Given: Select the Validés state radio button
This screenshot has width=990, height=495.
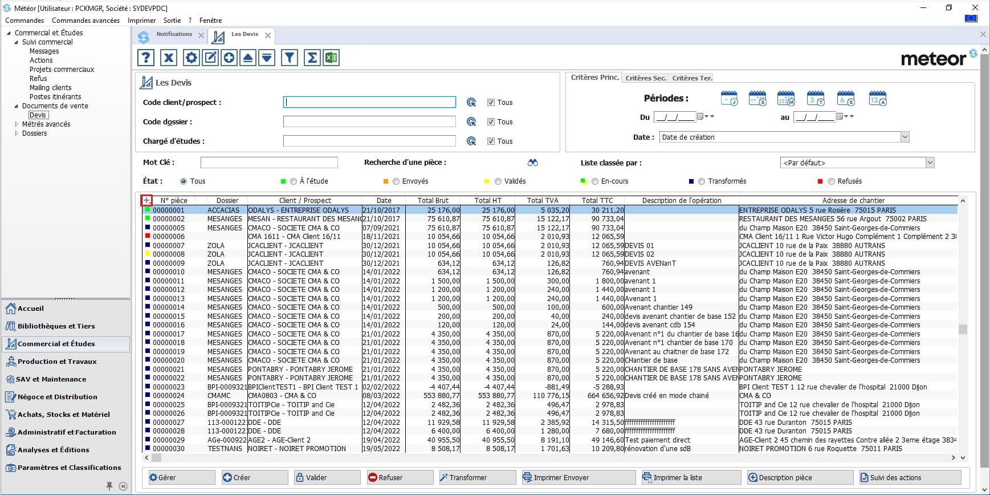Looking at the screenshot, I should pyautogui.click(x=498, y=181).
